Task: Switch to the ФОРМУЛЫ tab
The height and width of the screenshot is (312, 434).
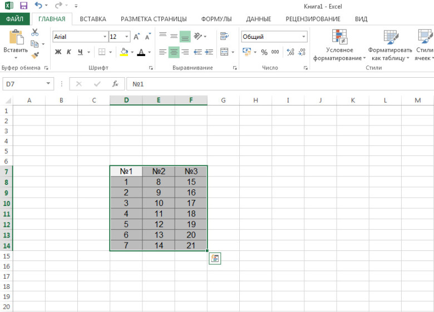Action: click(x=216, y=19)
